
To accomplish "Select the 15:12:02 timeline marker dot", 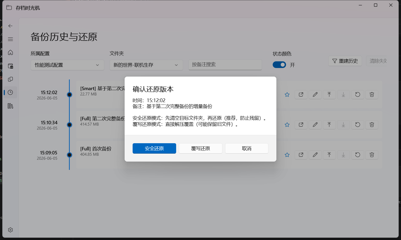I will click(x=70, y=95).
